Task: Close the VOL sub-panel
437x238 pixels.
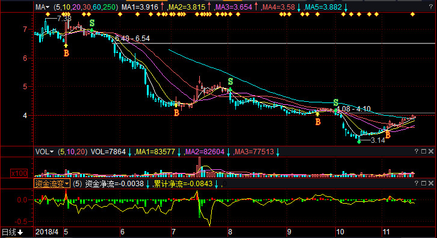Action: (x=431, y=151)
